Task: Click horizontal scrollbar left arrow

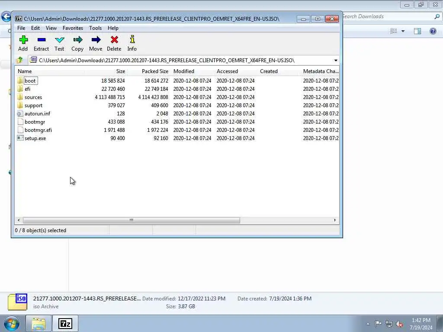Action: pos(19,220)
